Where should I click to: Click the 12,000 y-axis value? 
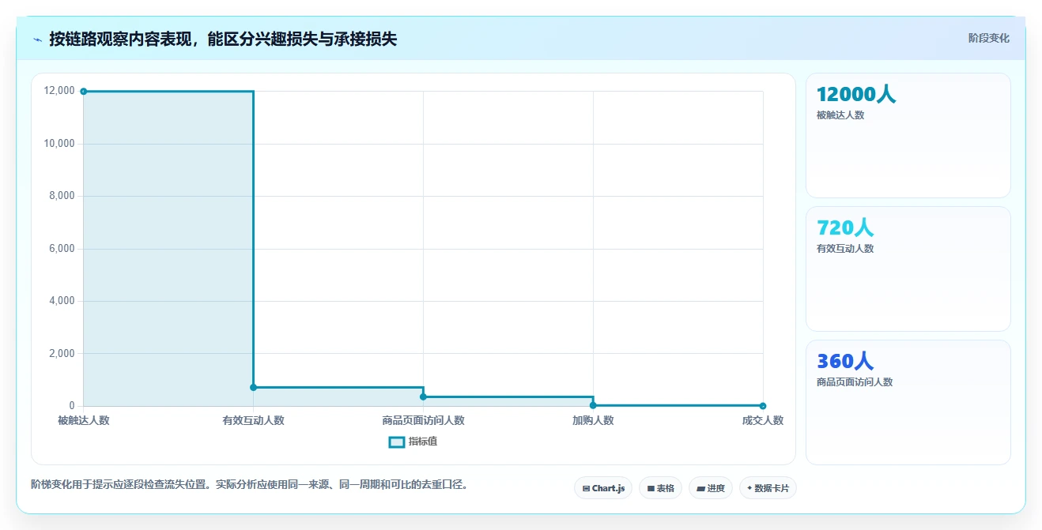pos(60,91)
